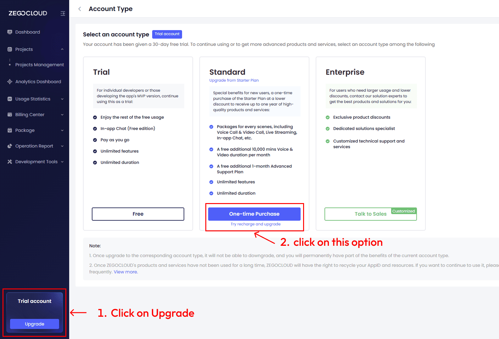This screenshot has width=499, height=339.
Task: Click the One-time Purchase button
Action: coord(254,214)
